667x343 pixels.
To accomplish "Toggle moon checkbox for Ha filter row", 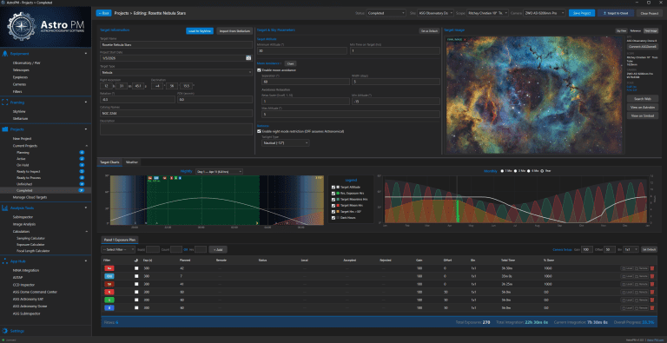I will click(136, 268).
